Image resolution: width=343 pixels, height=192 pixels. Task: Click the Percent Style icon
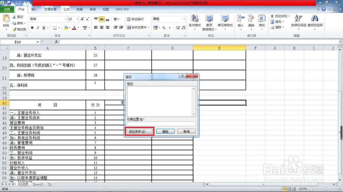(164, 27)
